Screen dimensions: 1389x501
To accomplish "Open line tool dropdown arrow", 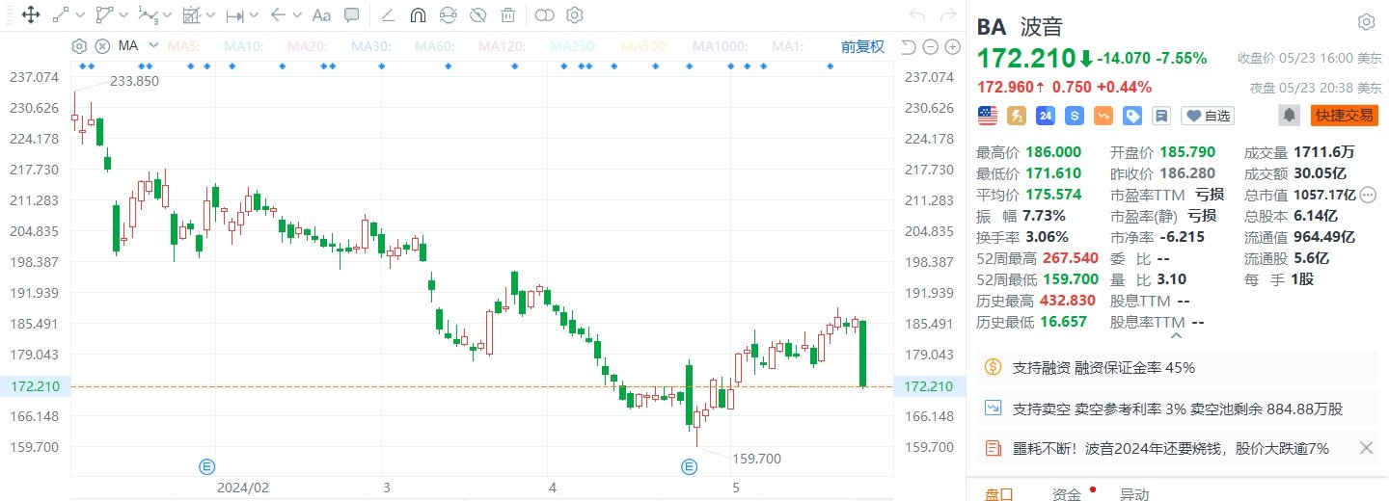I will 79,15.
